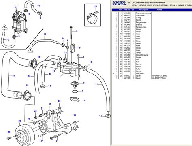
Task: Check the ref 21 Stud checkbox
Action: pos(117,60)
